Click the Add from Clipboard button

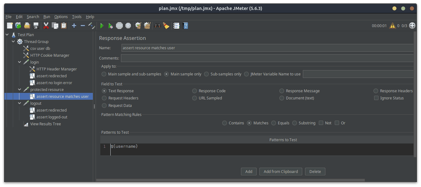point(281,171)
